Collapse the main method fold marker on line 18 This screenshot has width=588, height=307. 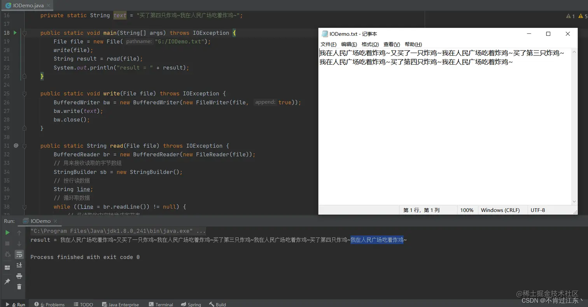tap(24, 33)
